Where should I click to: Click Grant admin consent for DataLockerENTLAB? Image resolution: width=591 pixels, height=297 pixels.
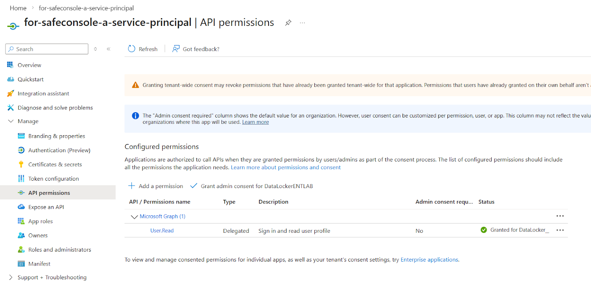(251, 186)
